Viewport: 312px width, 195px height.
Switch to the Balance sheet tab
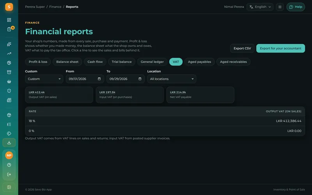click(67, 62)
